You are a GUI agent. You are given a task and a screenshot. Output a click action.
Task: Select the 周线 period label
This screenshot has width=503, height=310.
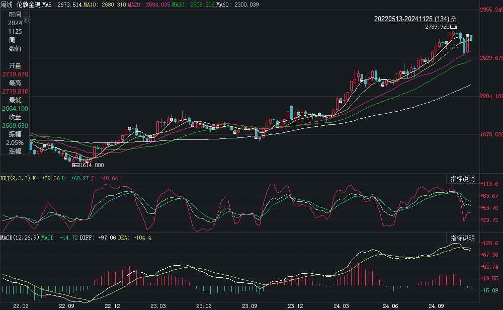click(x=7, y=5)
